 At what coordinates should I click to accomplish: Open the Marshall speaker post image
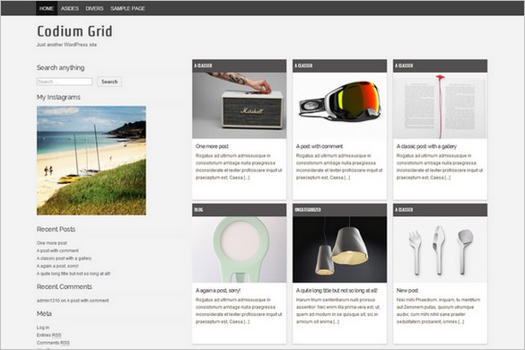(x=240, y=106)
